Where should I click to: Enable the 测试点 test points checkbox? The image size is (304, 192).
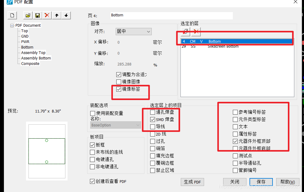tap(235, 156)
